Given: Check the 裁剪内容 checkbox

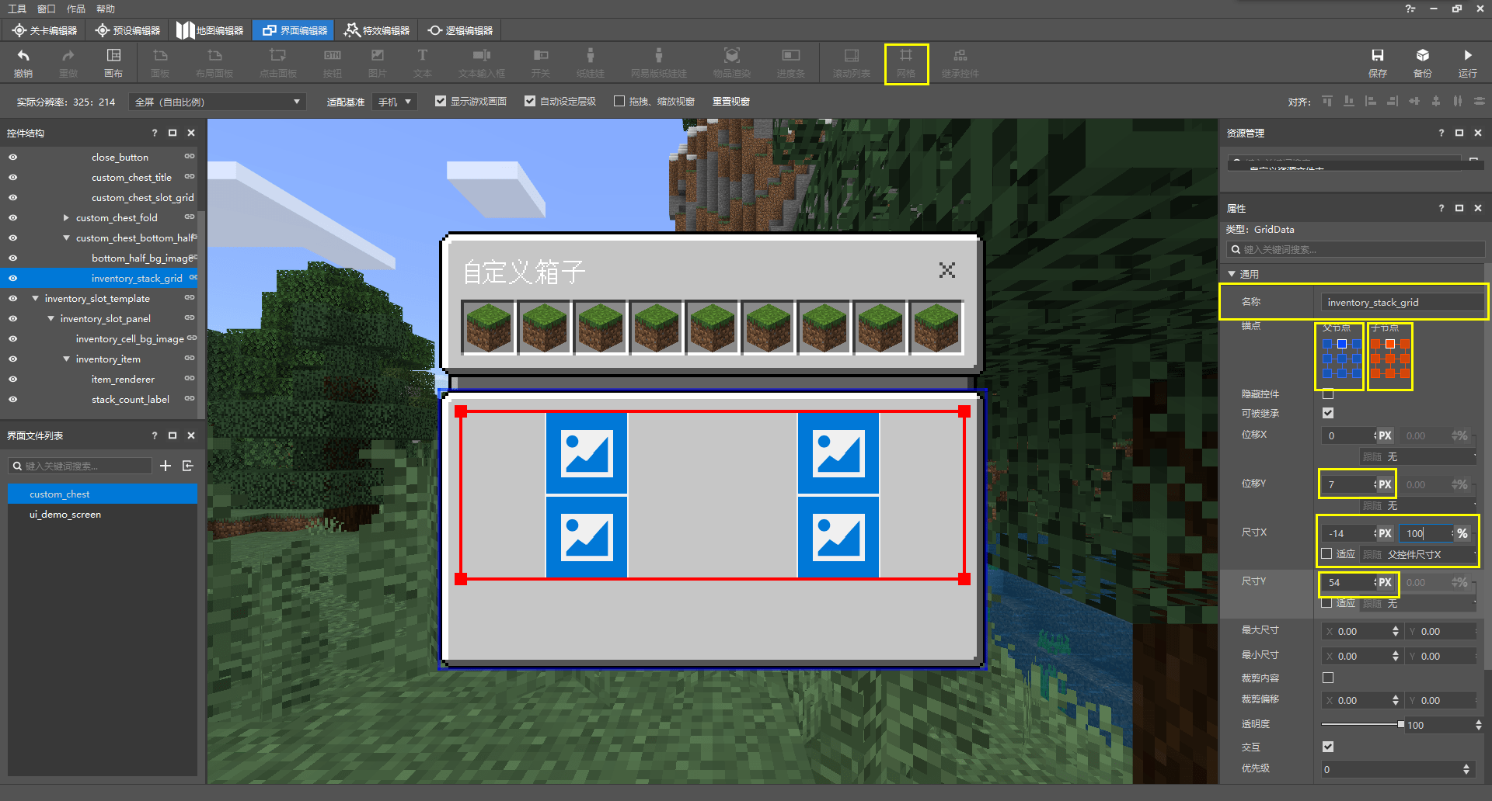Looking at the screenshot, I should 1328,678.
